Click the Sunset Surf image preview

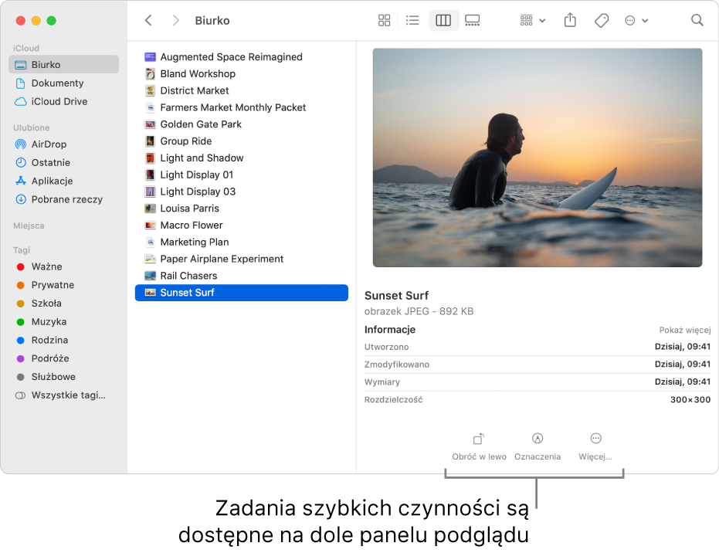[537, 158]
